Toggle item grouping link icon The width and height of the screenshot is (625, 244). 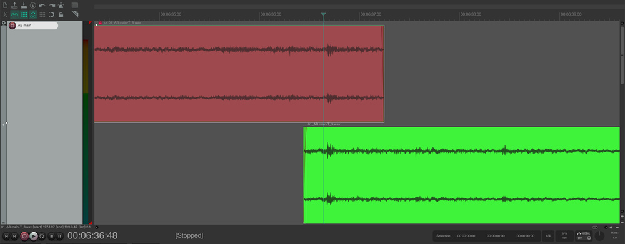click(x=15, y=14)
